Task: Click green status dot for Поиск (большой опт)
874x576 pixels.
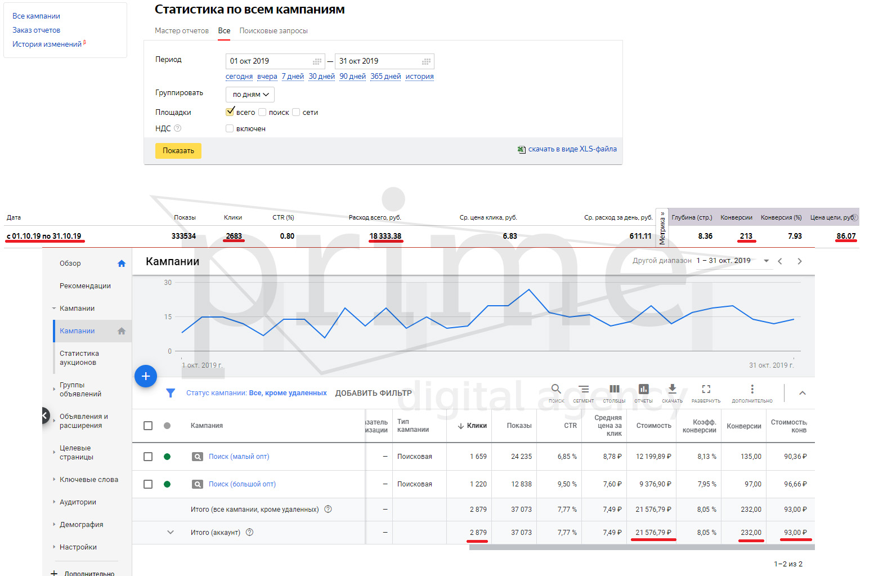Action: pos(167,484)
